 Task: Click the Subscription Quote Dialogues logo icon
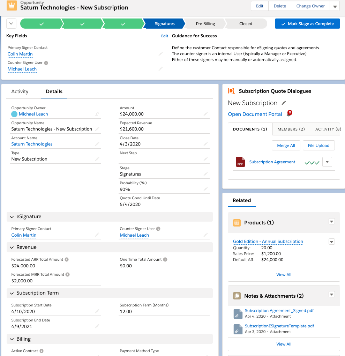231,91
